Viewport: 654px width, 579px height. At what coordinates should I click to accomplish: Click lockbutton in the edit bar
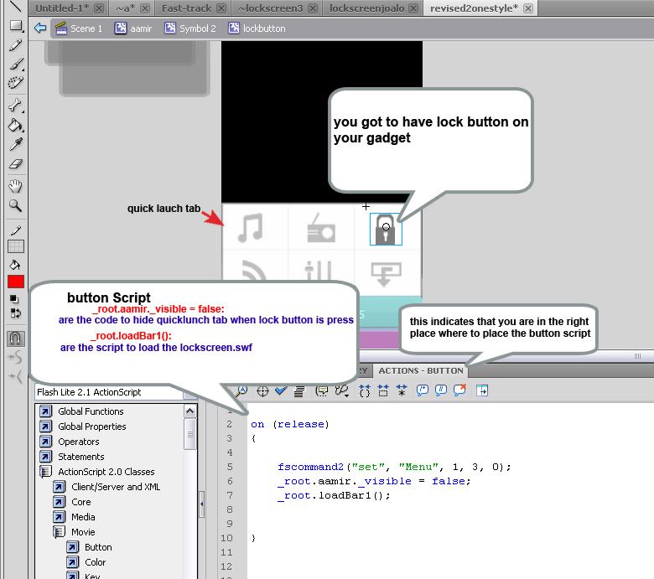tap(257, 28)
